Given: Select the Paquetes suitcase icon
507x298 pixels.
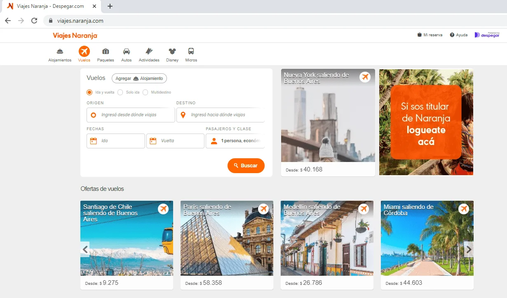Looking at the screenshot, I should point(106,51).
